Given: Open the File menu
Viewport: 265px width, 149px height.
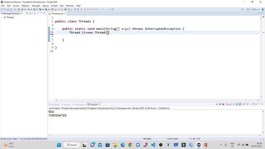Looking at the screenshot, I should click(3, 6).
